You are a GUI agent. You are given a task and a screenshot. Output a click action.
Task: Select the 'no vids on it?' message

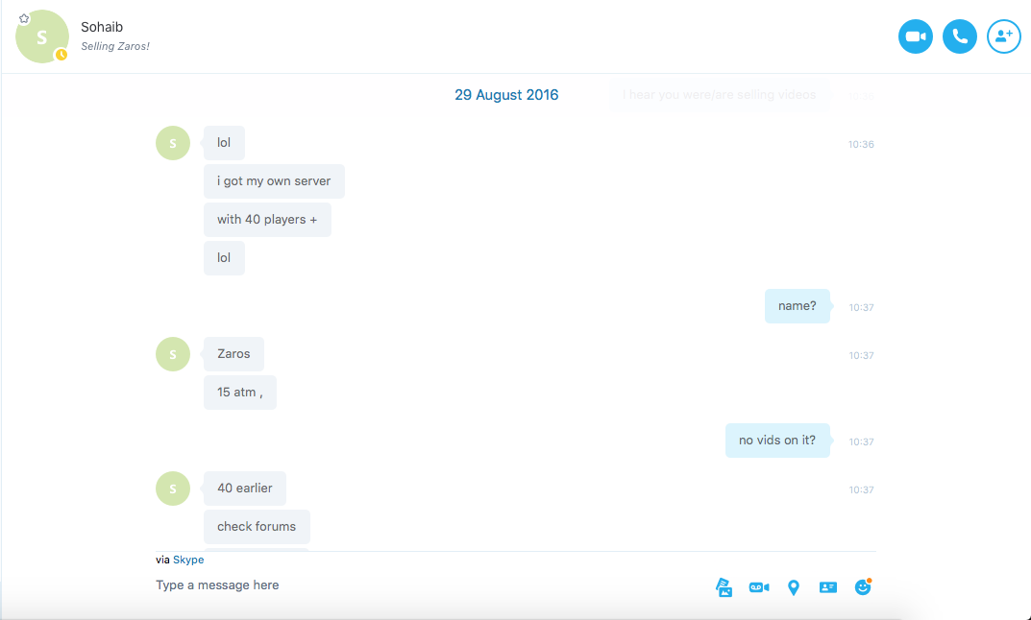point(777,440)
